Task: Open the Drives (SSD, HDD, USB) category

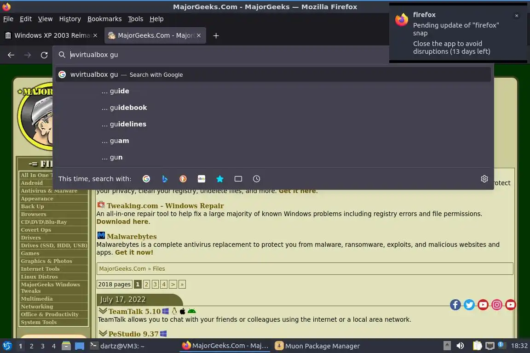Action: 53,245
